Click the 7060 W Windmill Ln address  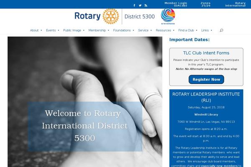(x=206, y=122)
